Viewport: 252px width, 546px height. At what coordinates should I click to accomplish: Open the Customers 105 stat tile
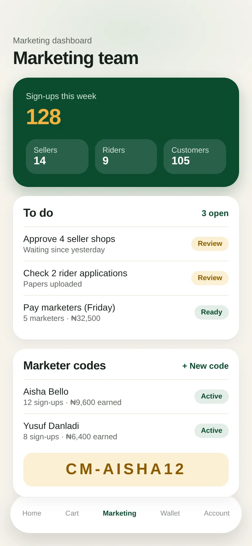click(195, 157)
